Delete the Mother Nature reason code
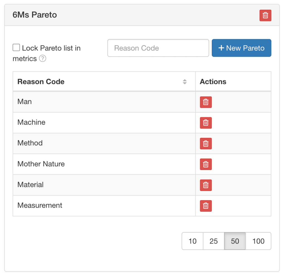Screen dimensions: 285x273 [206, 164]
